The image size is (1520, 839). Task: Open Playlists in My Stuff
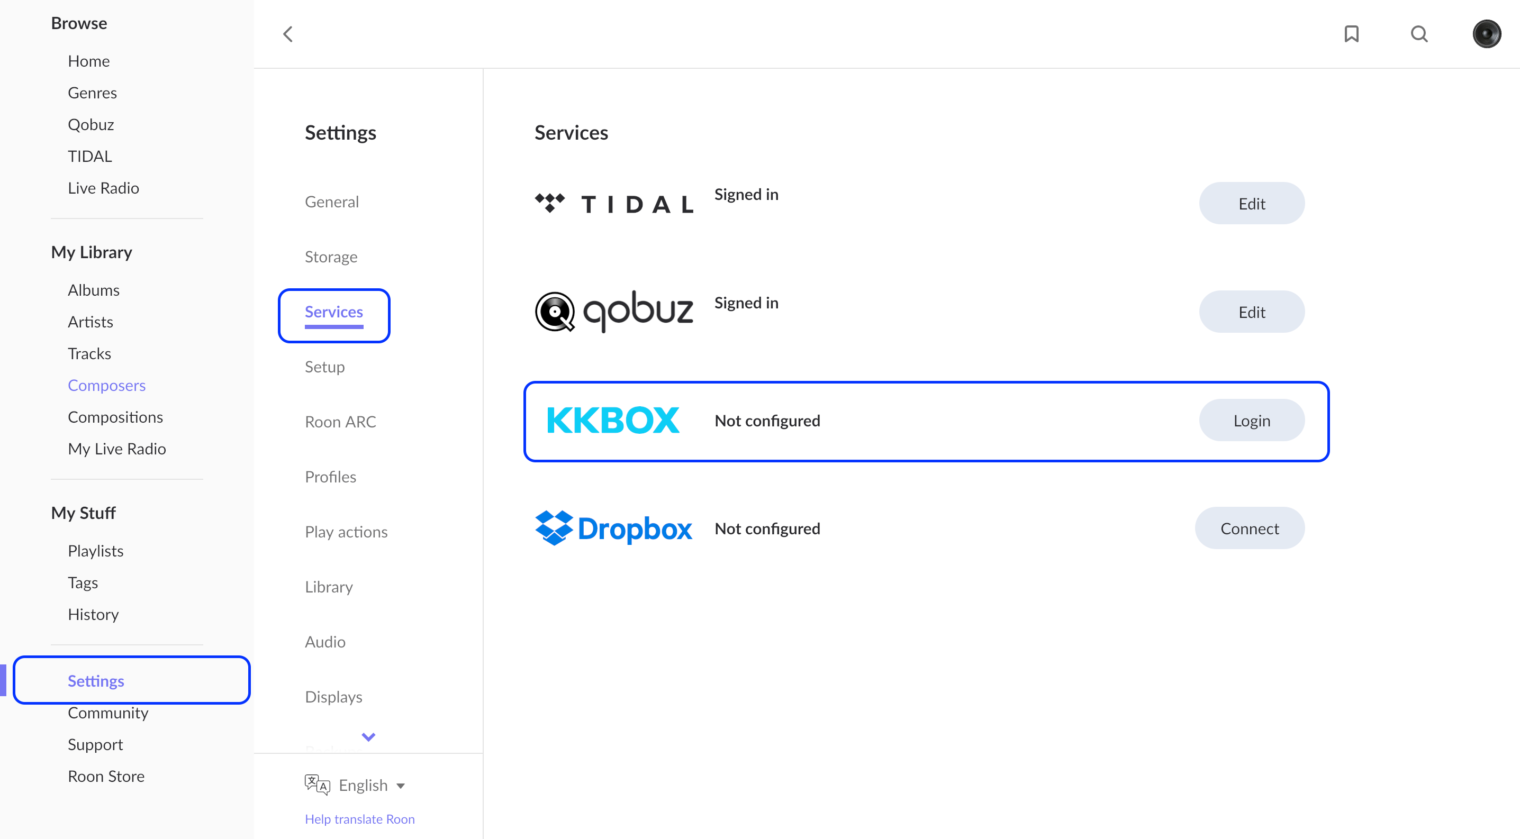tap(96, 551)
